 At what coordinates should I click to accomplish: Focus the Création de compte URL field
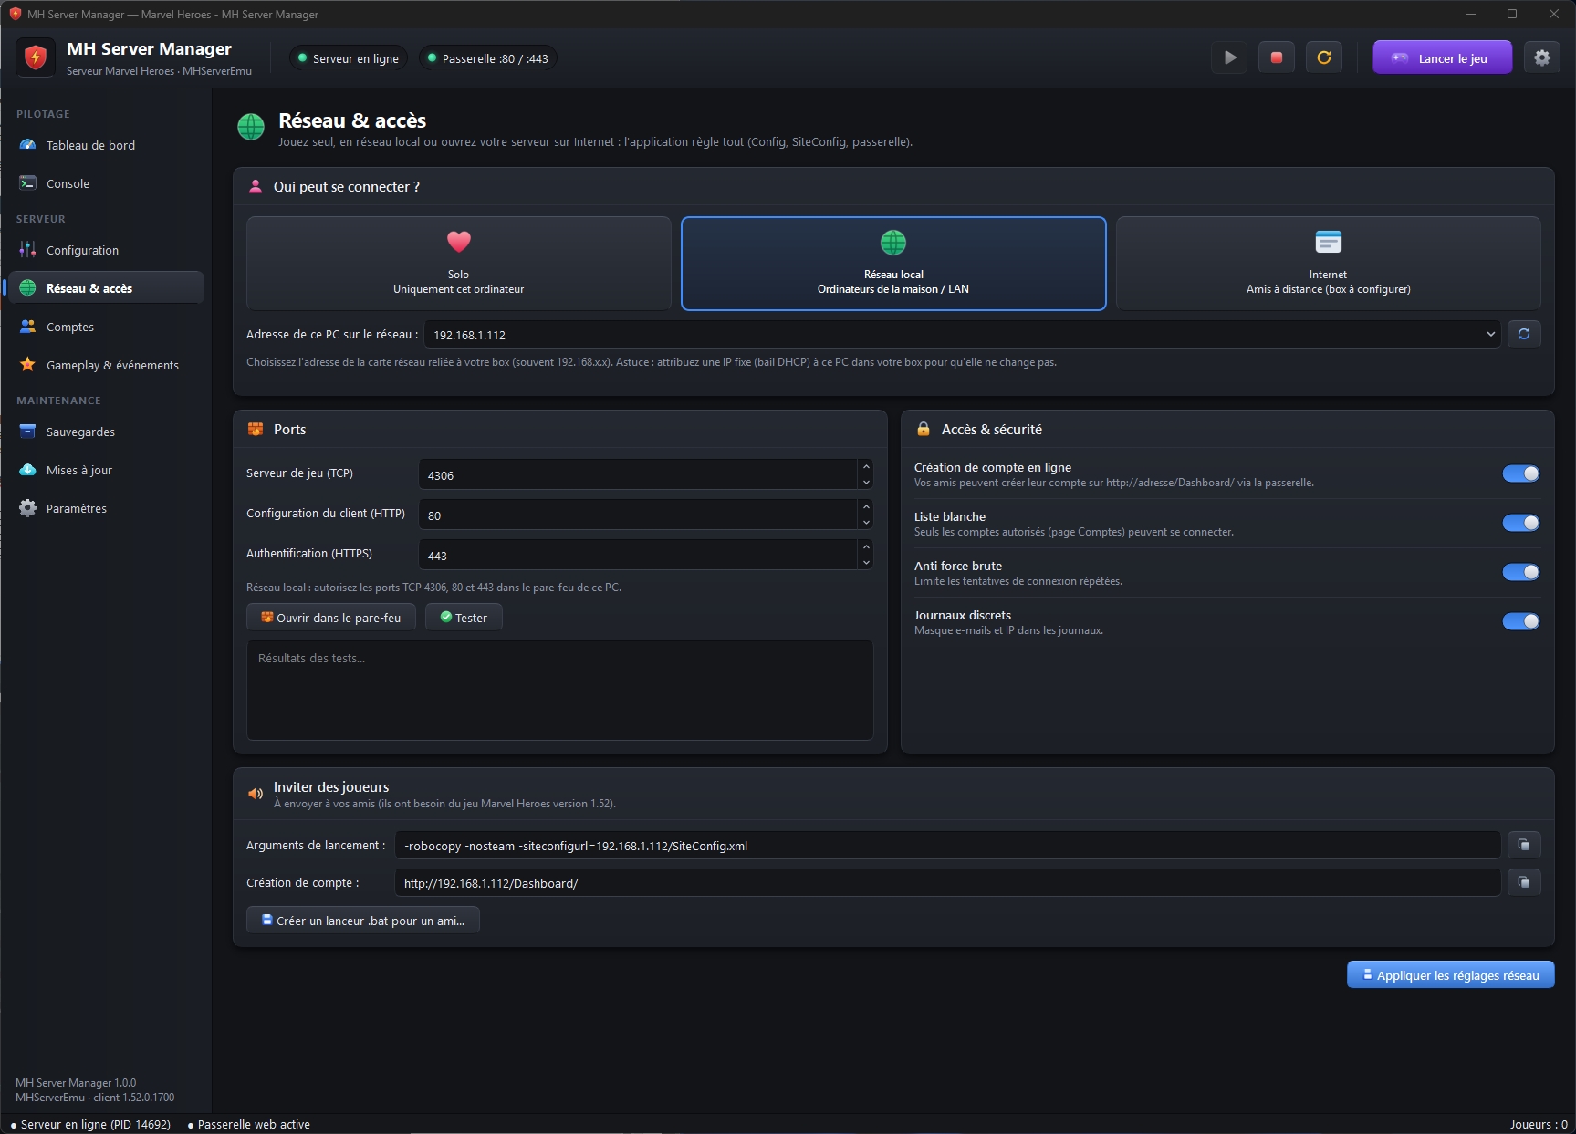click(x=947, y=882)
